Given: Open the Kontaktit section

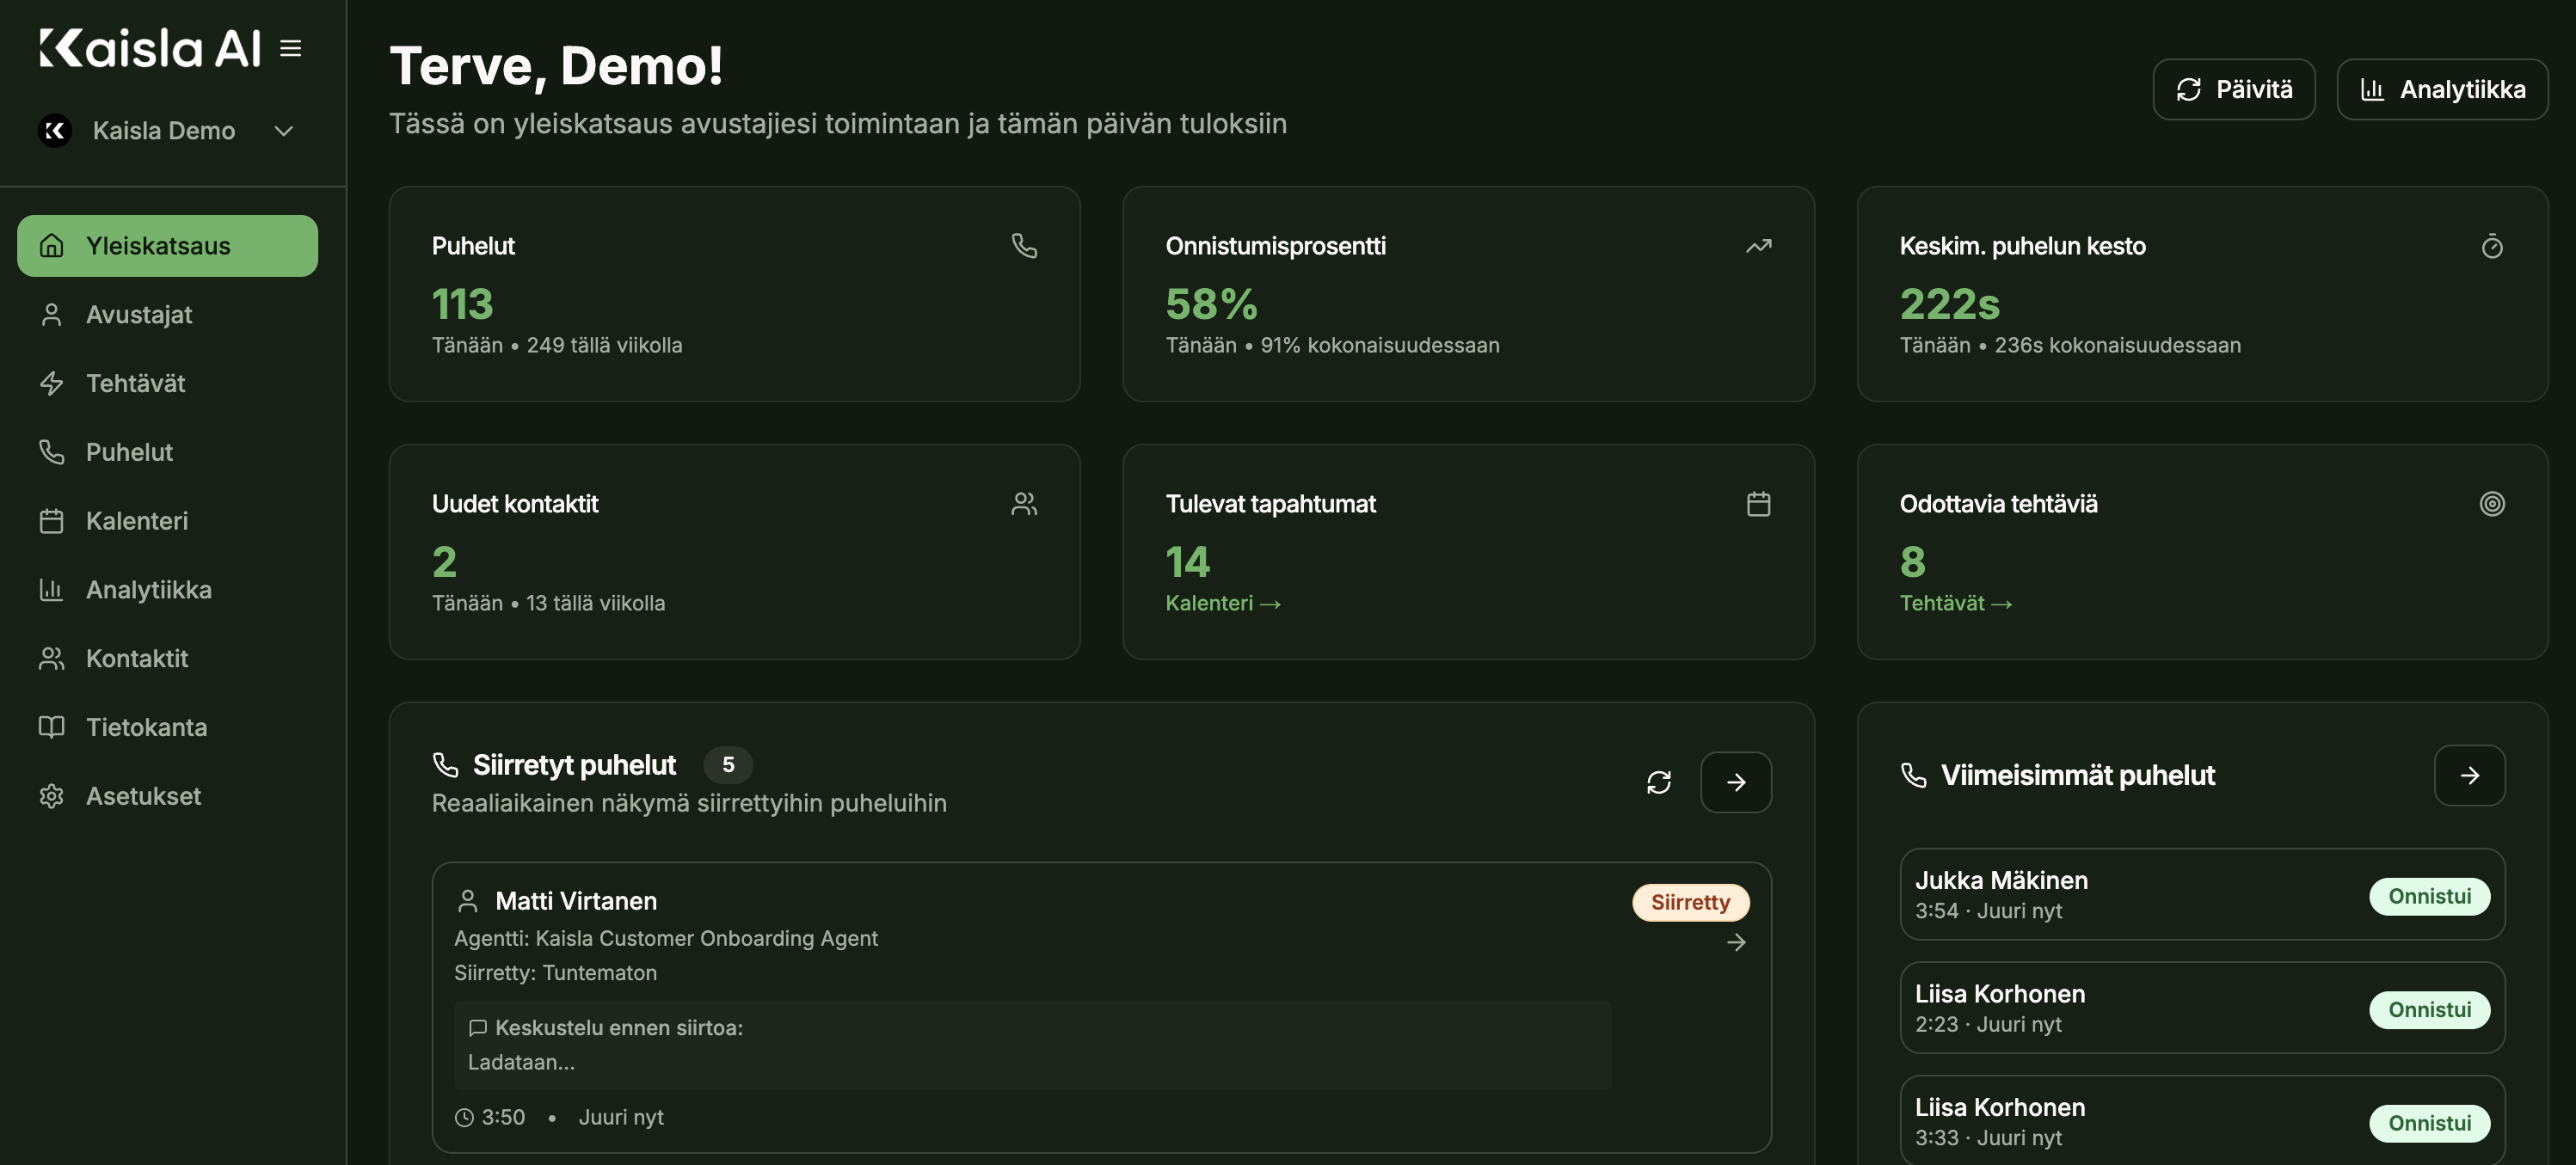Looking at the screenshot, I should (x=137, y=658).
